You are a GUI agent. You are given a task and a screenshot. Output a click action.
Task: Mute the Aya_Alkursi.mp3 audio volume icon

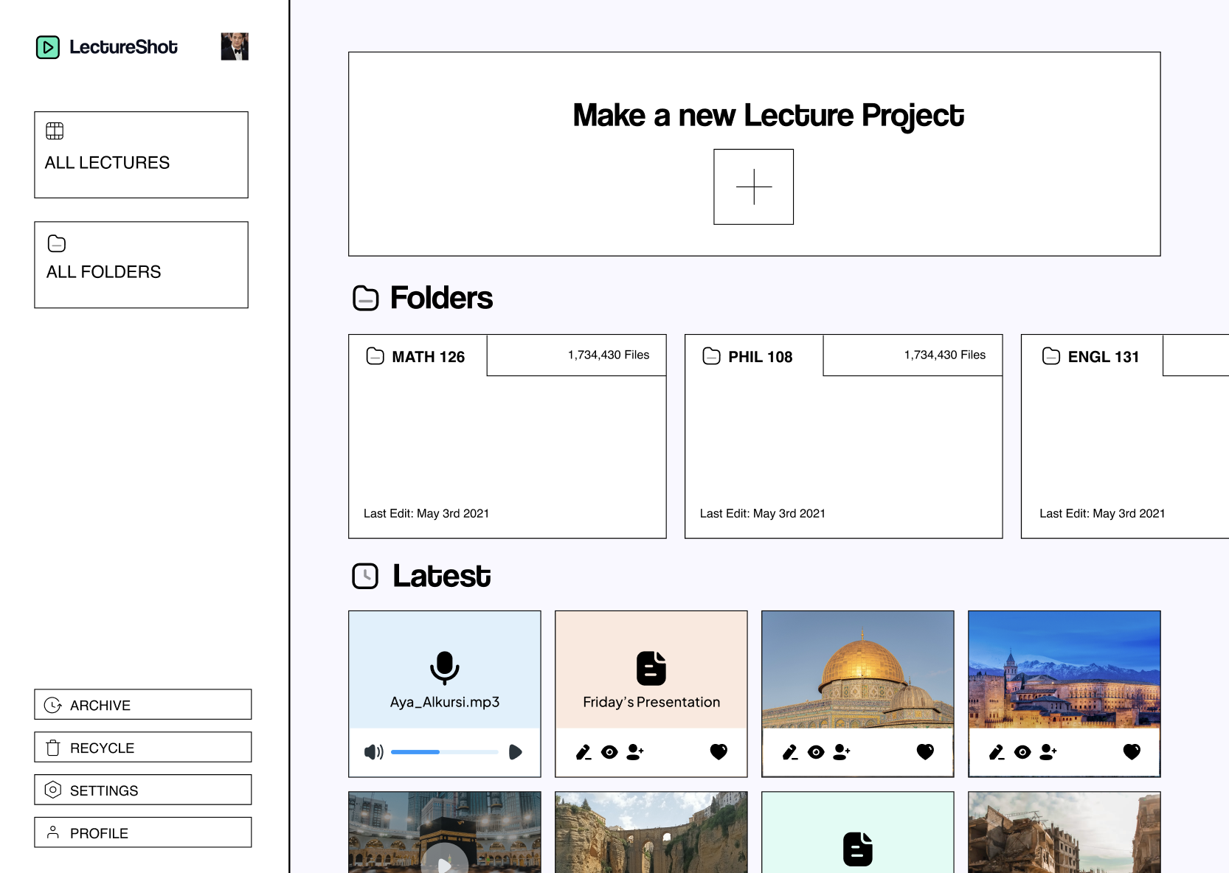(374, 752)
